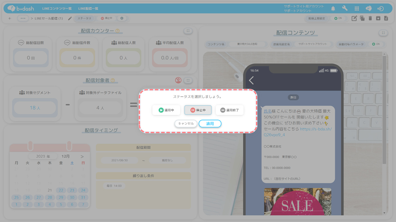Click the ステータス label in toolbar
Screen dimensions: 396x222
click(x=84, y=18)
